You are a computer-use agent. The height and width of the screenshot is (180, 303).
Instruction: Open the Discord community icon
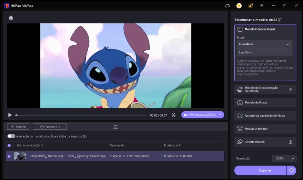[x=228, y=6]
